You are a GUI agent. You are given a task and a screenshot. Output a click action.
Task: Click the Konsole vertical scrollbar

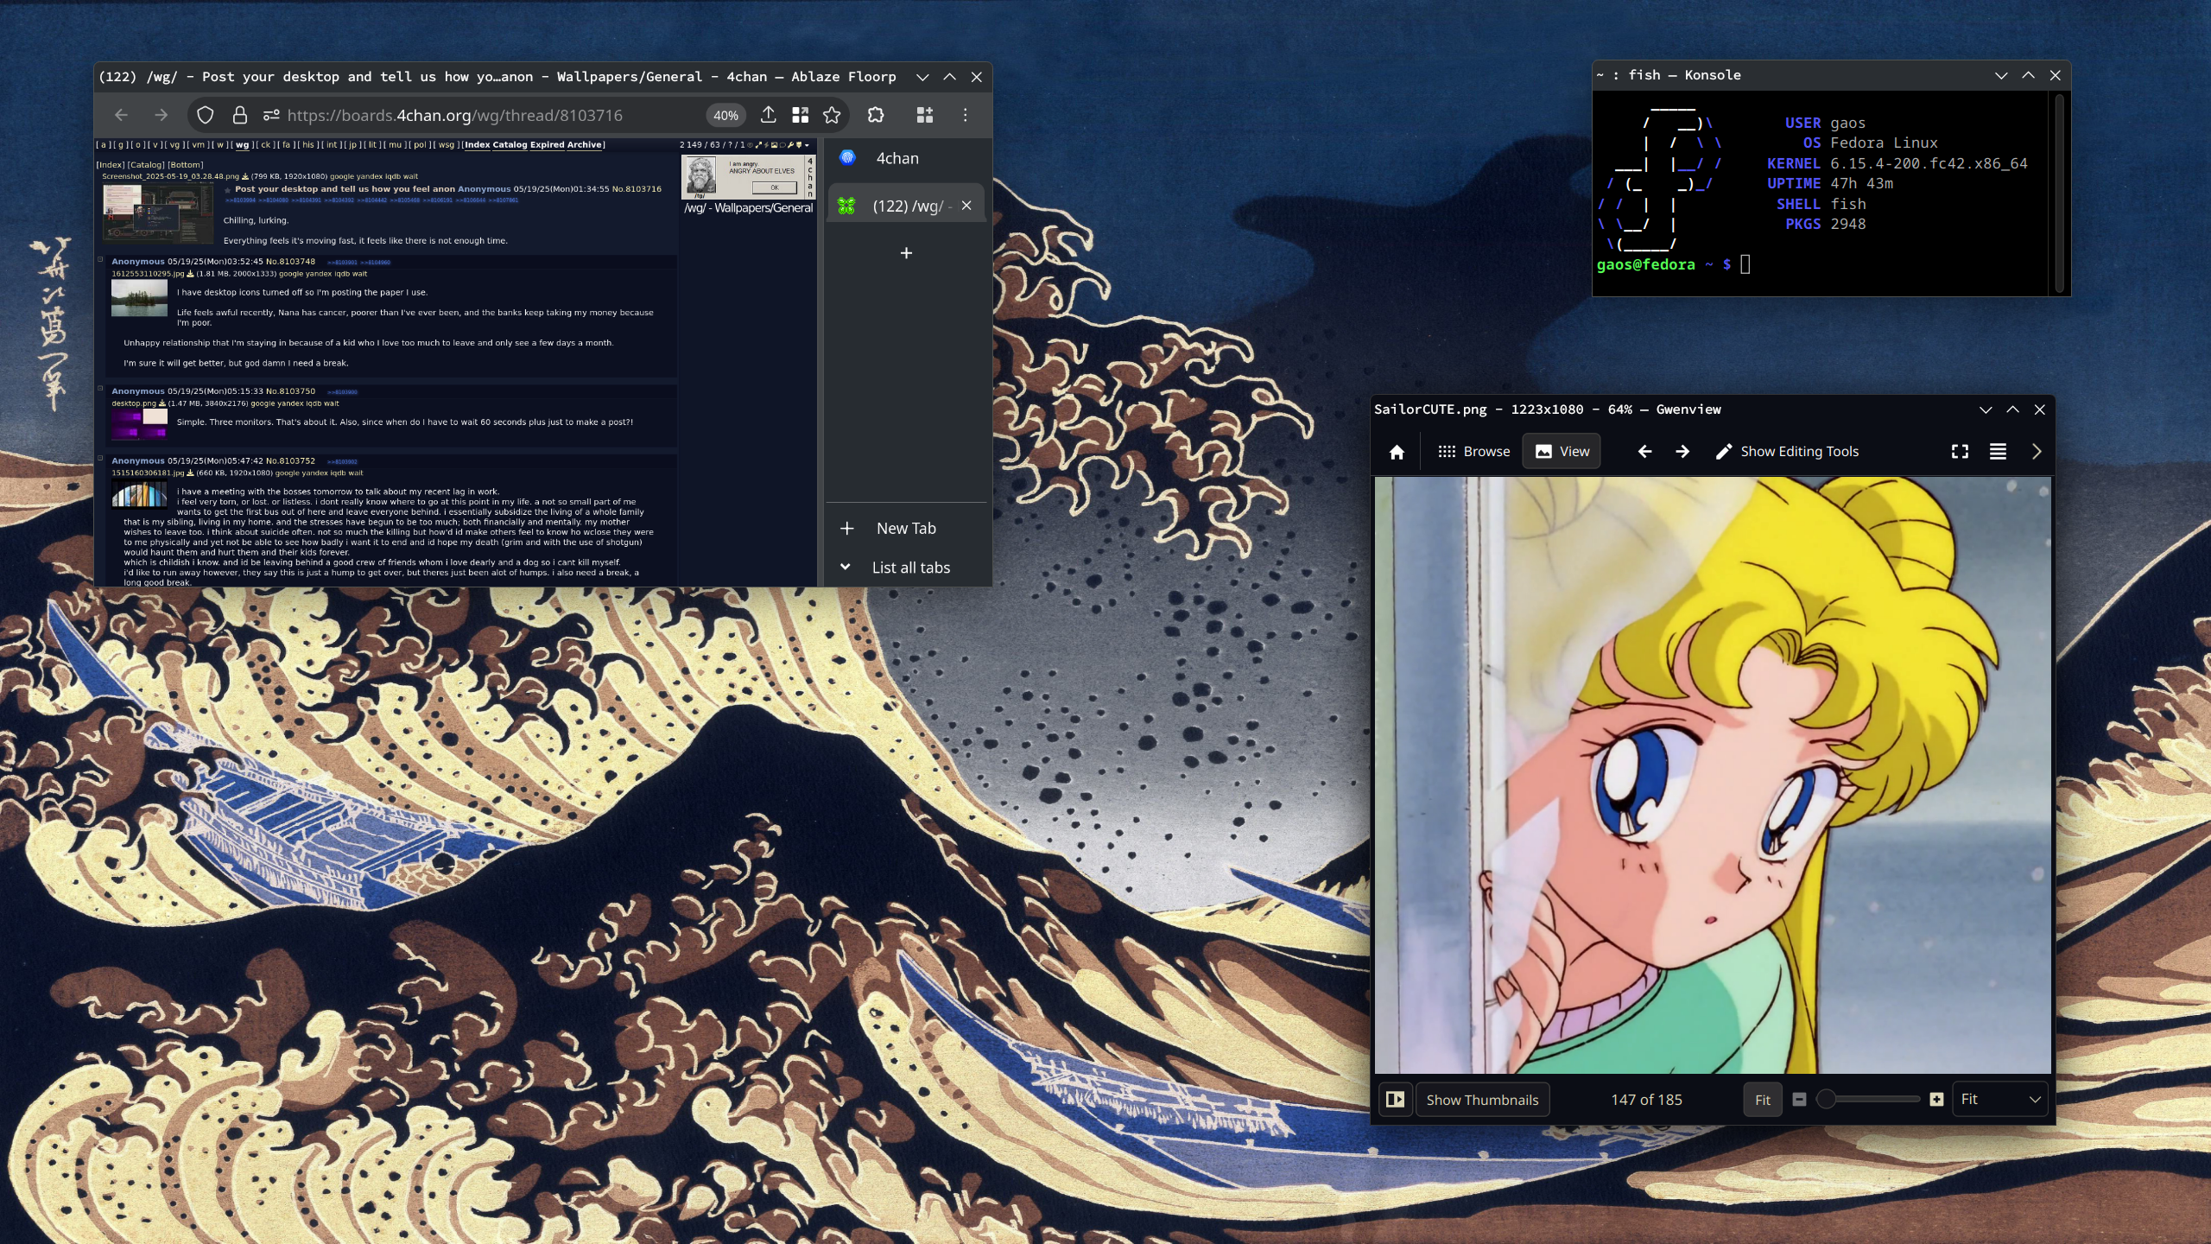[x=2059, y=194]
